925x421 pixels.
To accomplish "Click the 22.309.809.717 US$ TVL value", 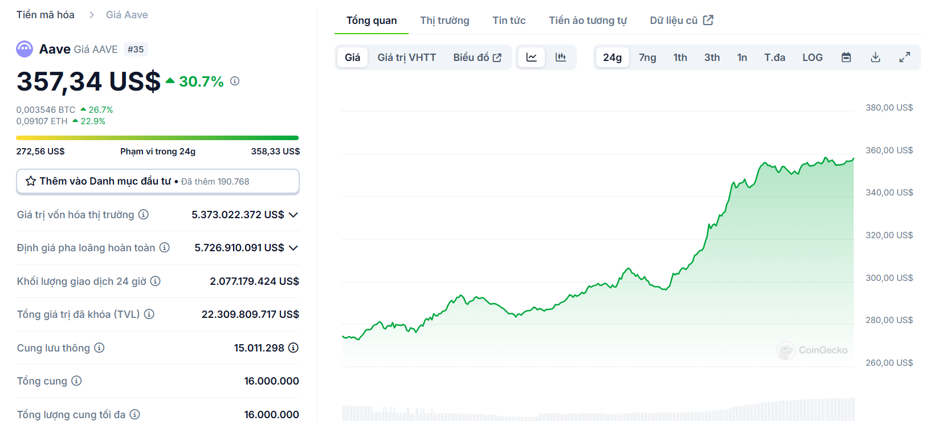I will 250,314.
